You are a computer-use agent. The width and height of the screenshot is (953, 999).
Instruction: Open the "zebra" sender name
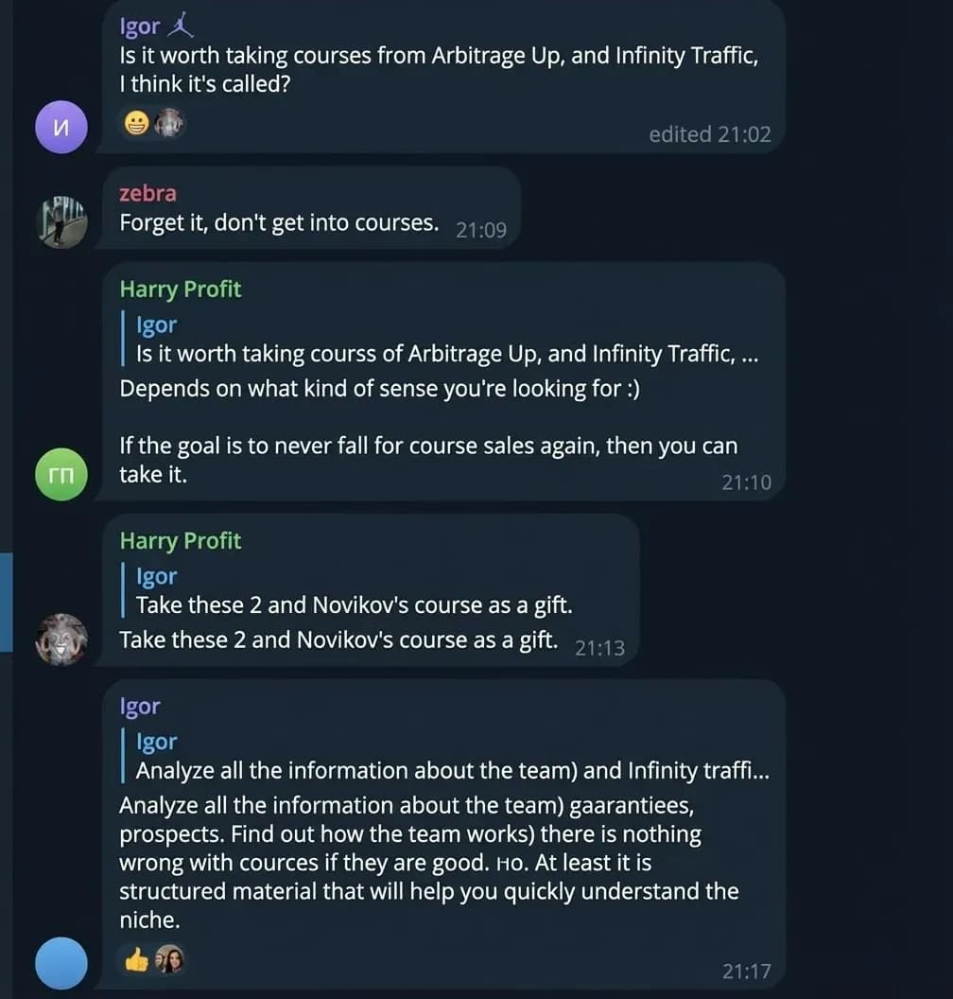pos(147,193)
